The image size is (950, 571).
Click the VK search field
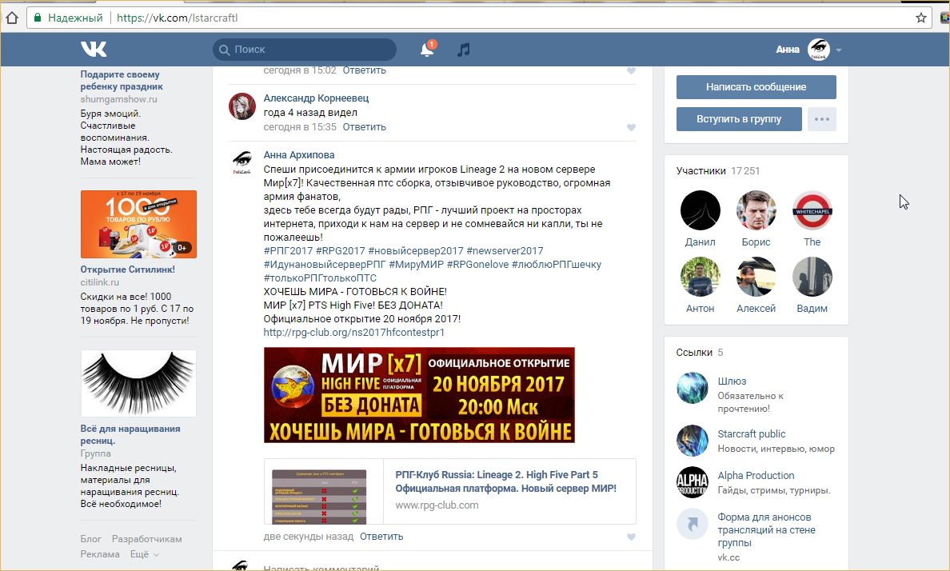(305, 50)
